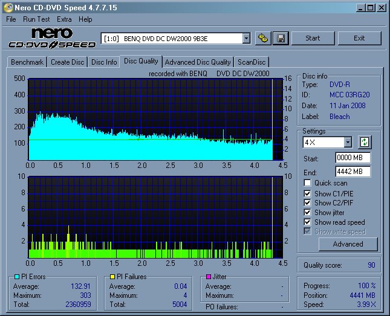Click the PI Errors total 2360959

(x=78, y=305)
